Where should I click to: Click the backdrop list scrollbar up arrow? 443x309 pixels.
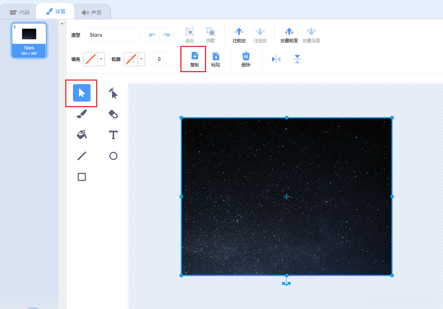[x=62, y=23]
